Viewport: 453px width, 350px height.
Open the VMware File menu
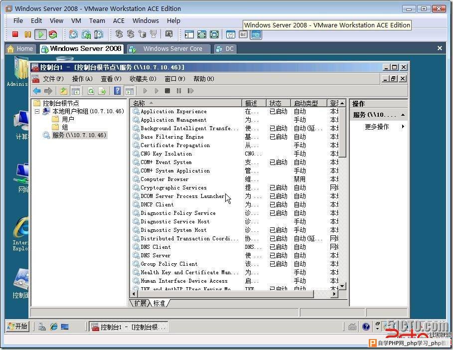pos(18,21)
